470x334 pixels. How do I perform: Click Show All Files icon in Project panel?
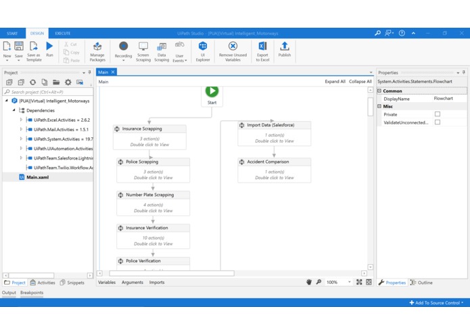point(45,82)
